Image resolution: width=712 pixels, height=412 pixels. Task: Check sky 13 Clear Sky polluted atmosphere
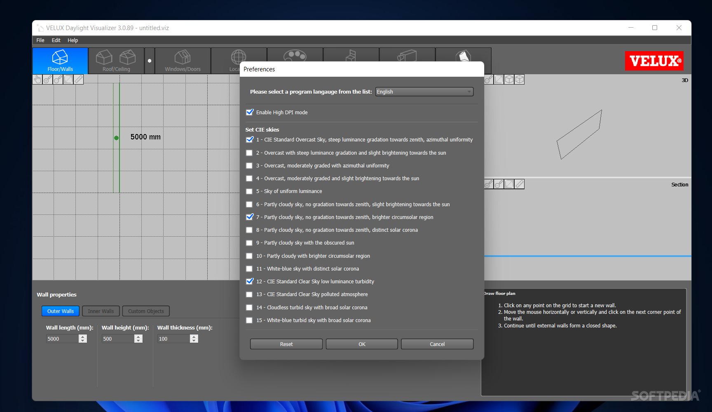[x=249, y=294]
